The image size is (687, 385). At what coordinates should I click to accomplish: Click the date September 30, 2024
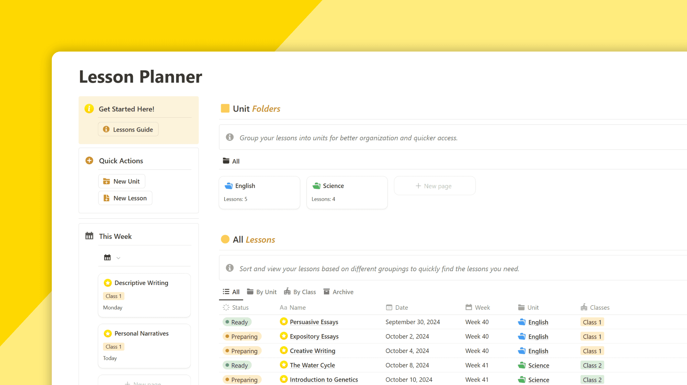[x=413, y=322]
